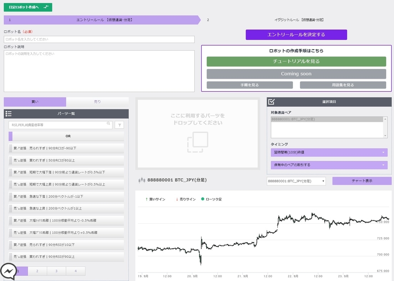Screen dimensions: 394x281
Task: Switch to the 売り tab
Action: click(x=97, y=102)
